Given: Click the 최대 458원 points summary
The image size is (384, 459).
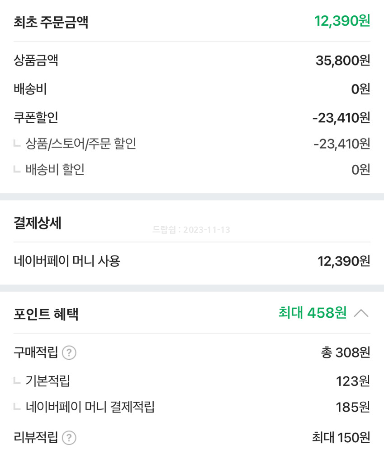Looking at the screenshot, I should click(312, 313).
